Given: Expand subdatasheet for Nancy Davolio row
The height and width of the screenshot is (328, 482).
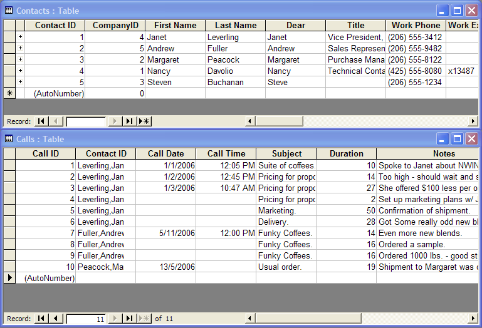Looking at the screenshot, I should [20, 71].
